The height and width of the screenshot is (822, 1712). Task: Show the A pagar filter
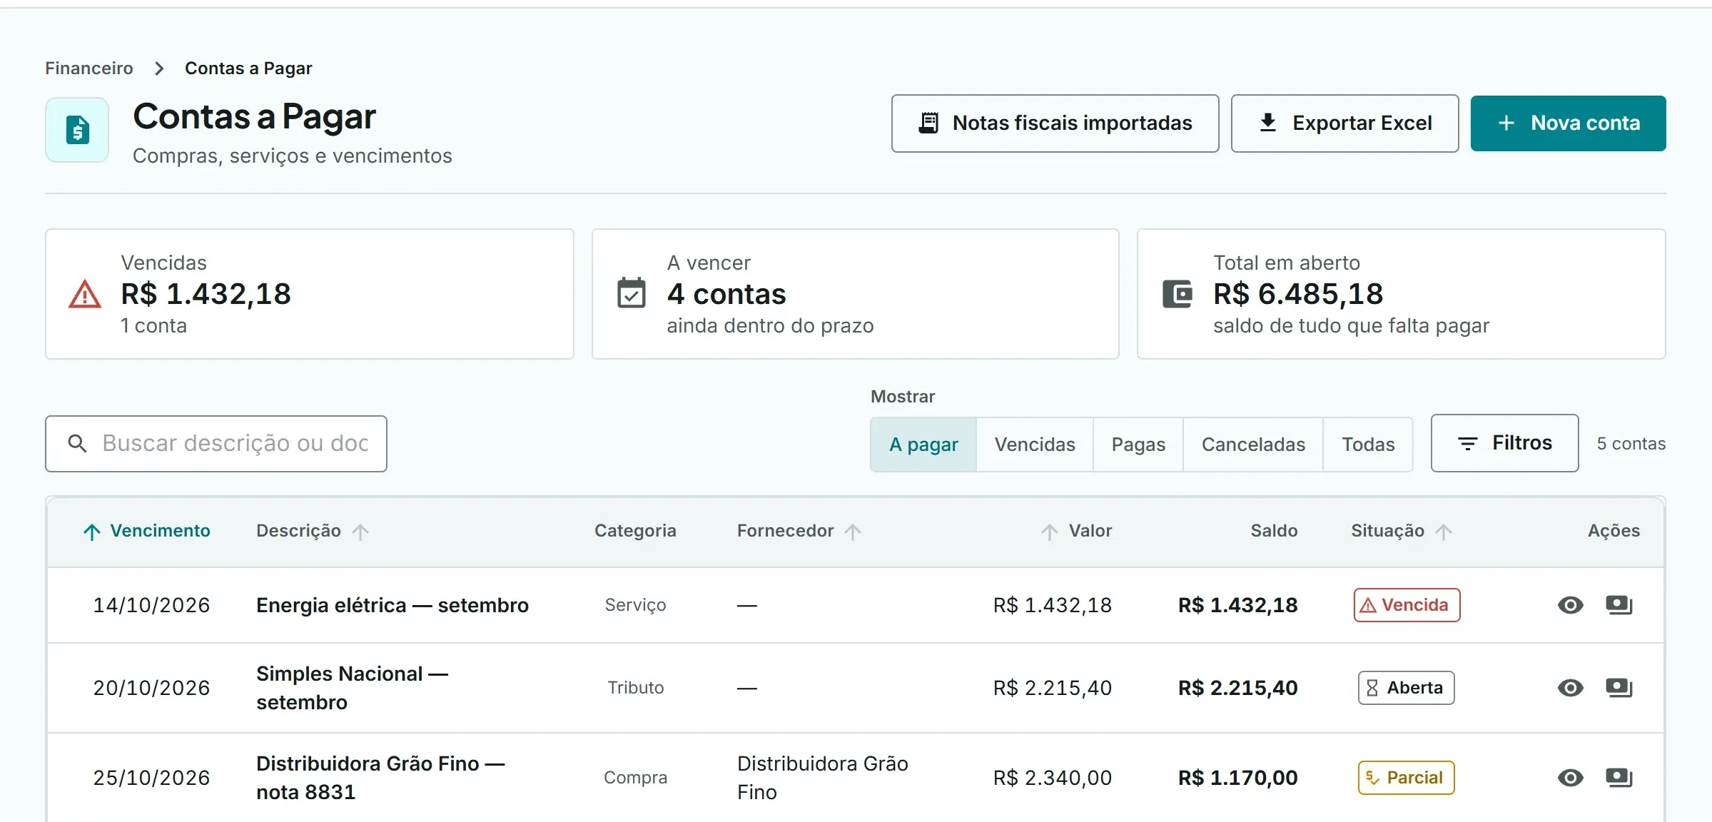coord(923,445)
